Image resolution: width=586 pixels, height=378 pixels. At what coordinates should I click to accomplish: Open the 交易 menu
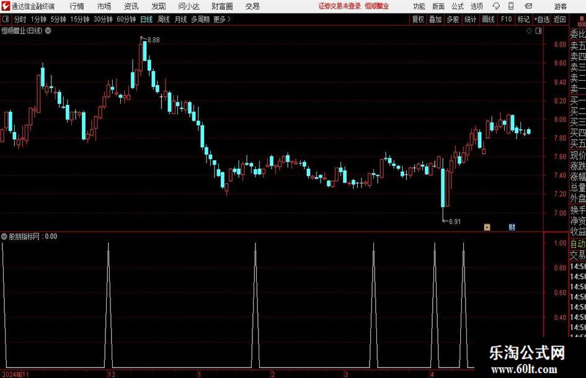pos(252,6)
